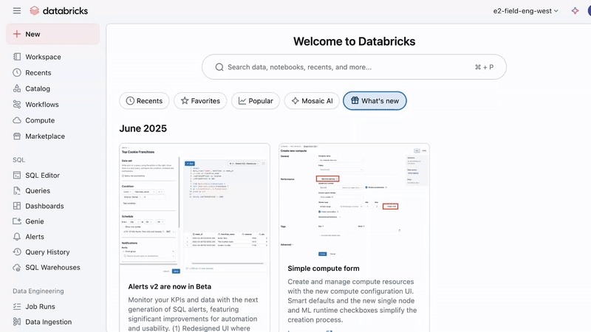
Task: Open the Simple compute form thumbnail
Action: click(x=355, y=201)
